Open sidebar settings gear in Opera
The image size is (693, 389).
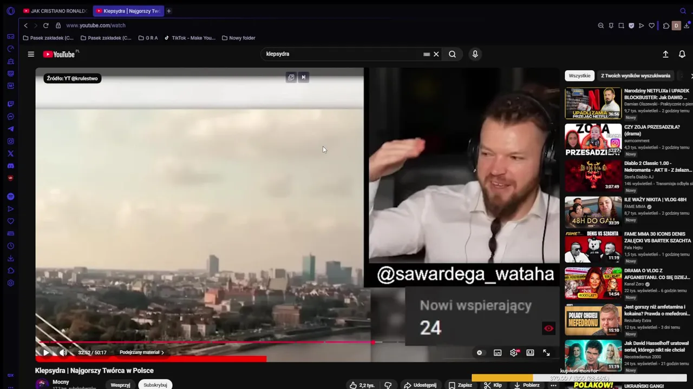click(x=10, y=283)
